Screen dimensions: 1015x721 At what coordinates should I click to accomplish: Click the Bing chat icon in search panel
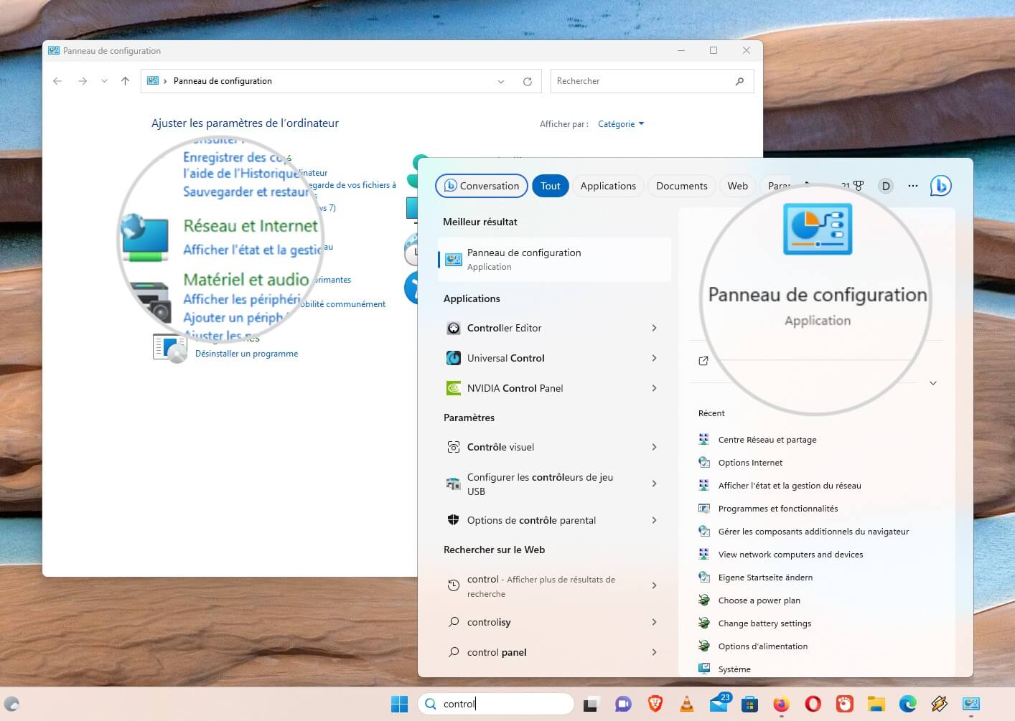[940, 186]
